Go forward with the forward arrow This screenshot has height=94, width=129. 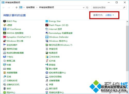point(9,8)
